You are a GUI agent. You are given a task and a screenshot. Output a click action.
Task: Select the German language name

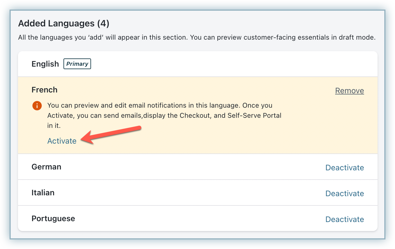pos(46,167)
